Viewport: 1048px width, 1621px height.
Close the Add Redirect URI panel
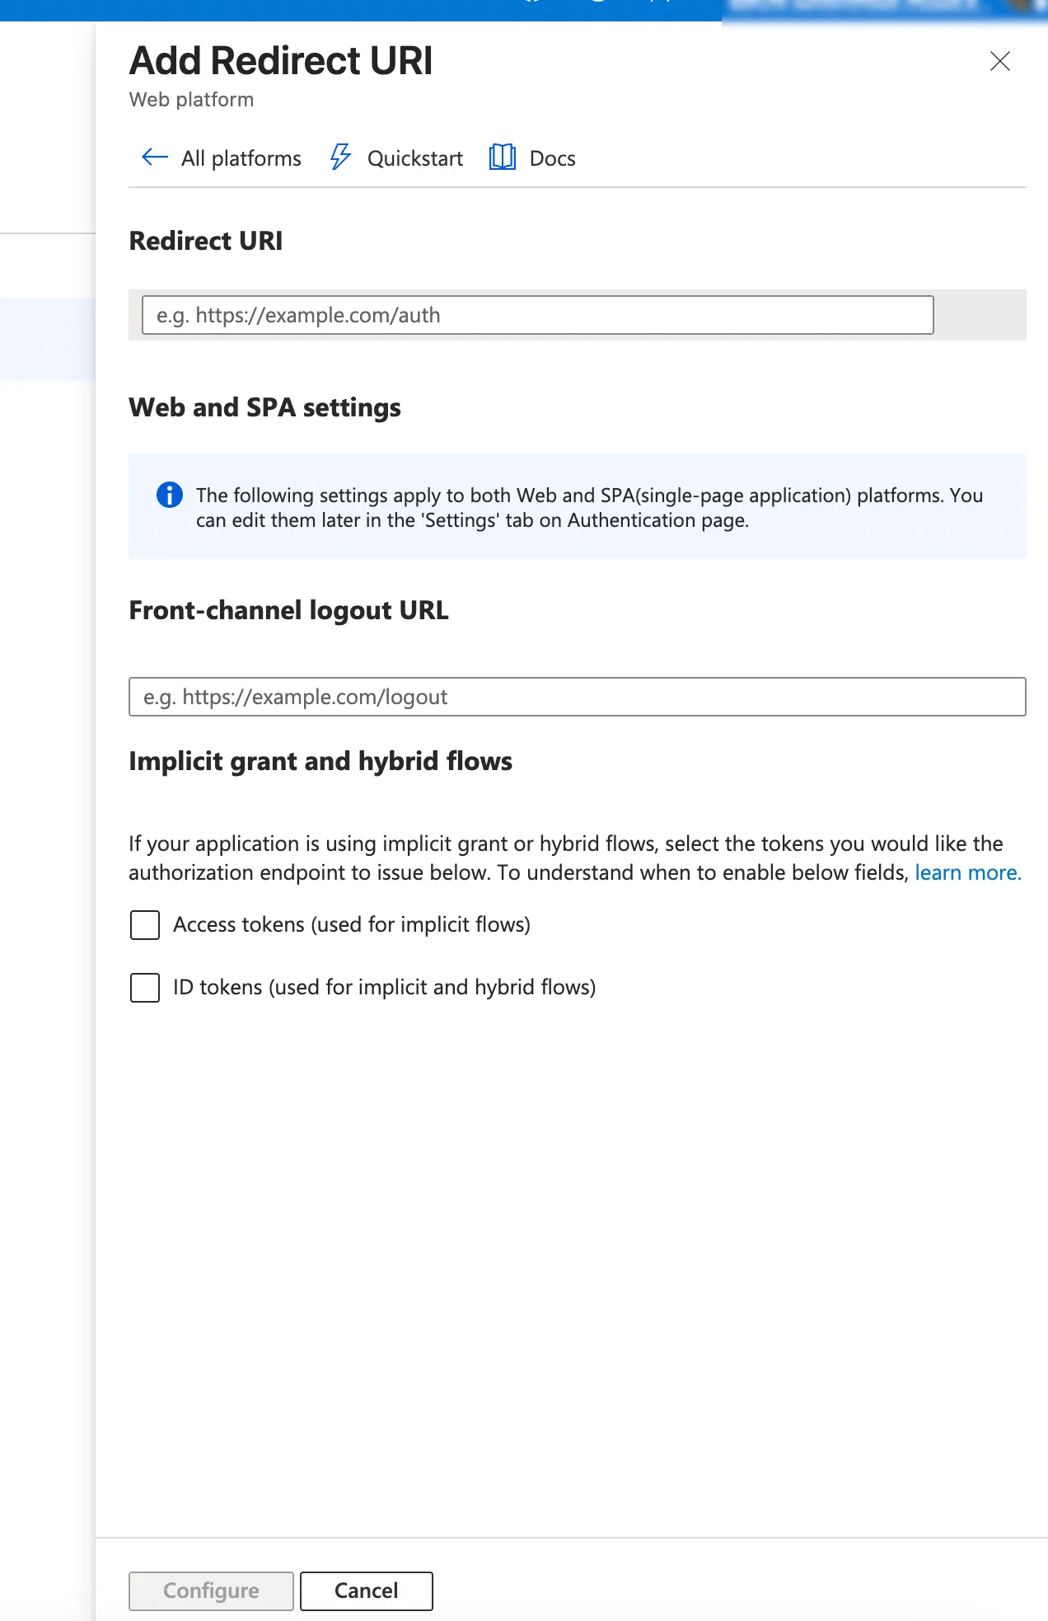(999, 61)
